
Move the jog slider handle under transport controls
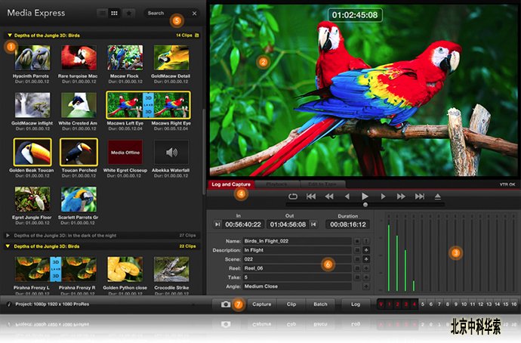pos(365,205)
